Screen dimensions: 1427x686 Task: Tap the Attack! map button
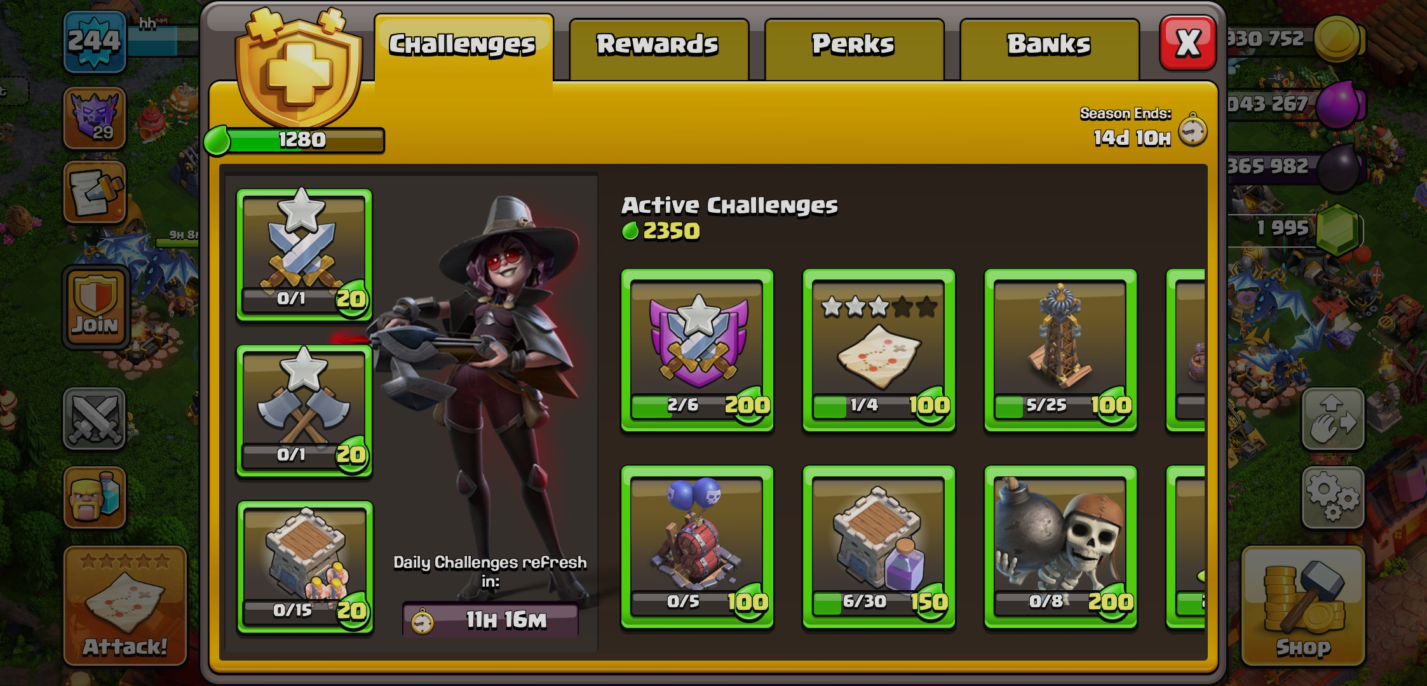click(125, 606)
